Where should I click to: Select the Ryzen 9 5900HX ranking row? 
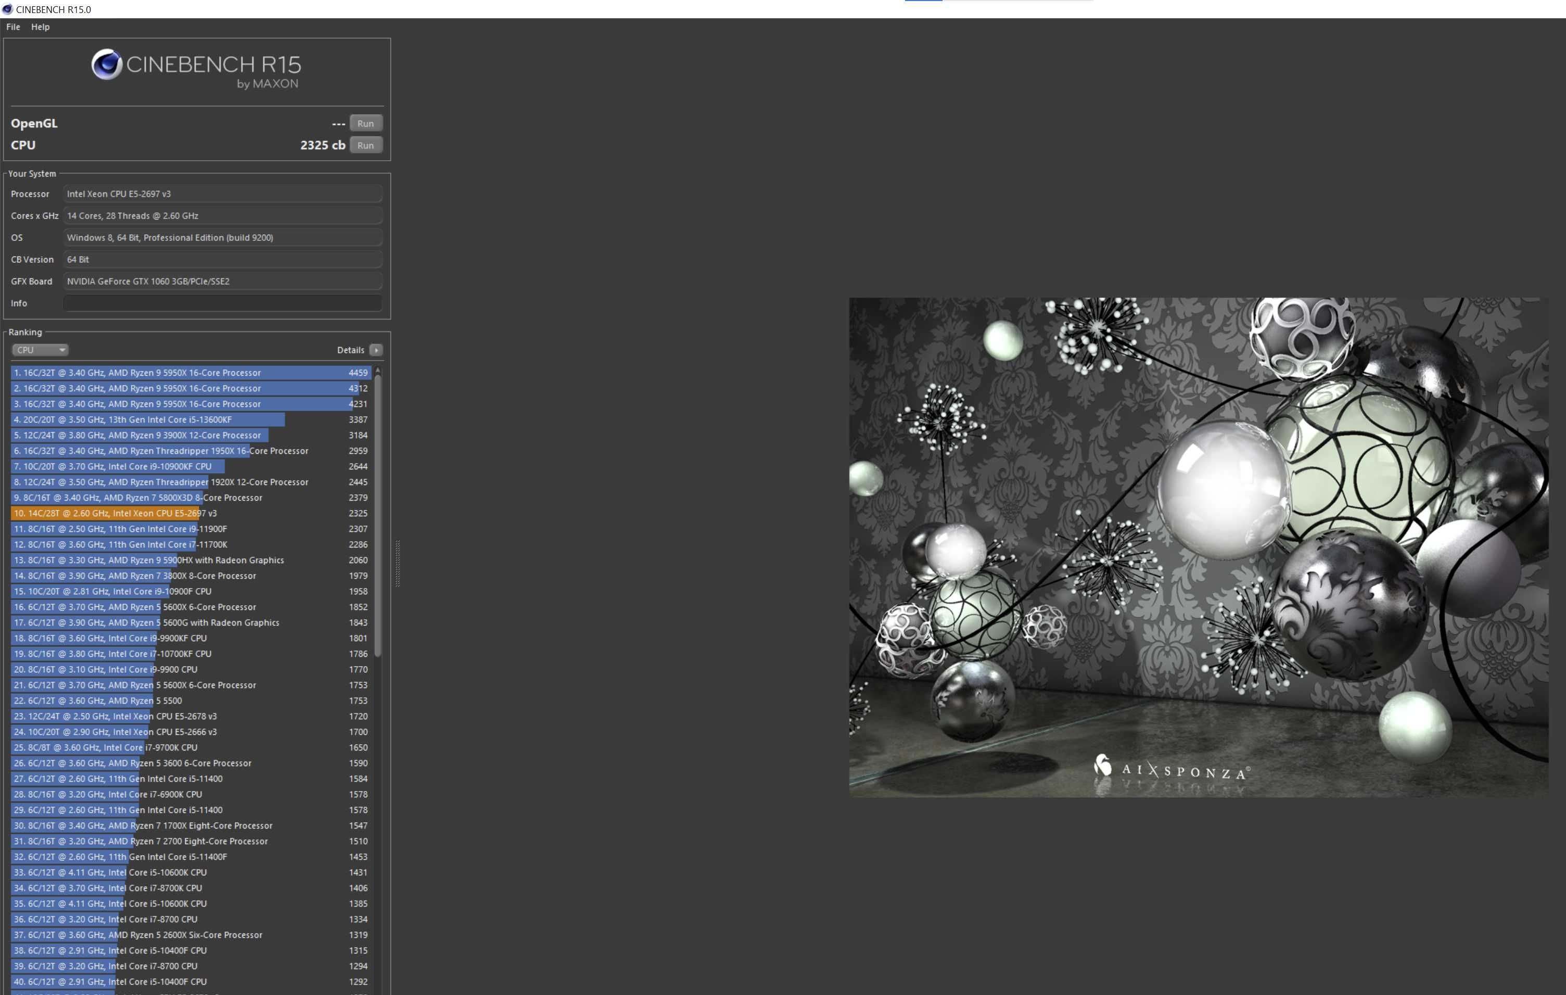pos(191,560)
